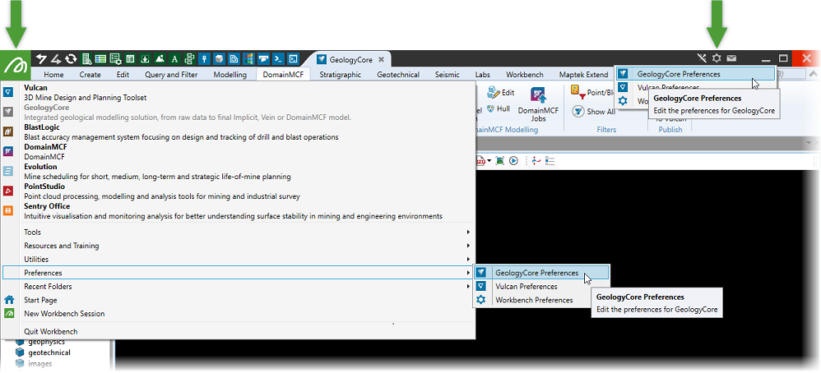
Task: Click the green table grid icon
Action: point(100,58)
